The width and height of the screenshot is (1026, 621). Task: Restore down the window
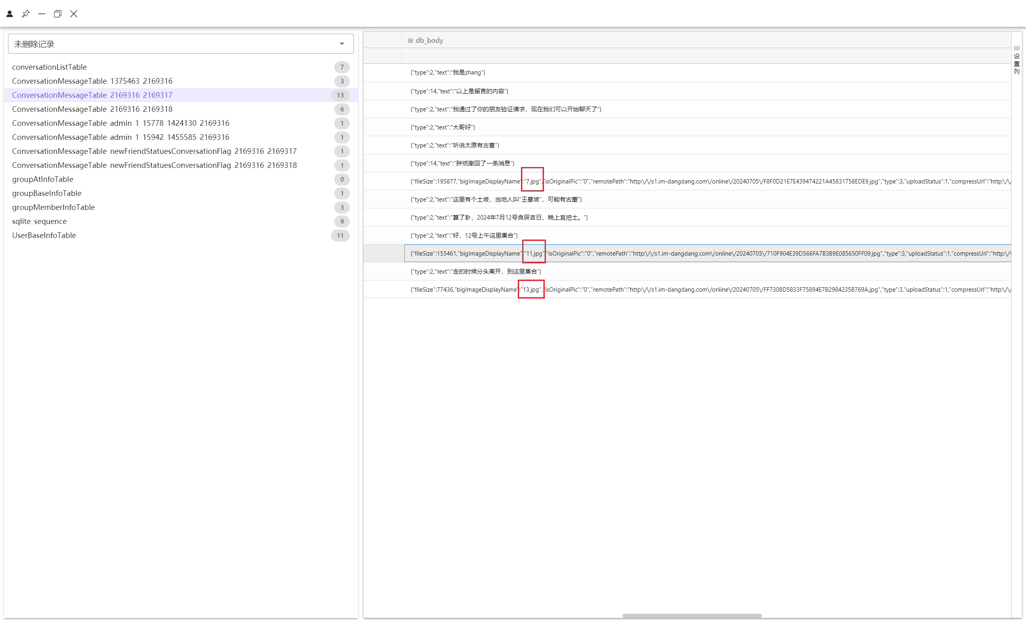click(x=57, y=14)
